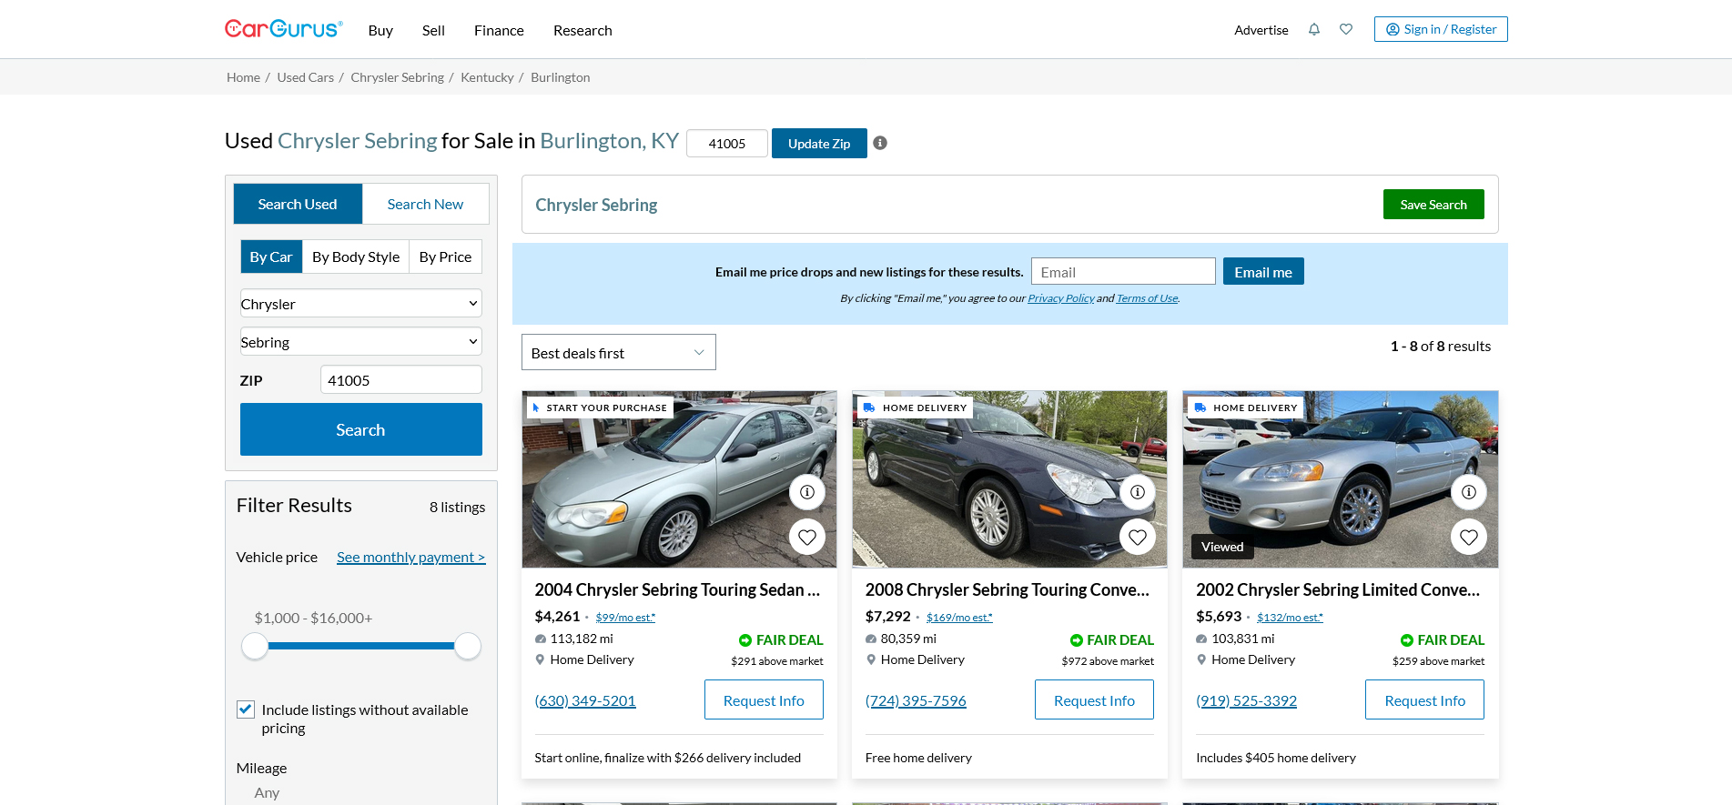Call (630) 349-5201 phone link

585,700
